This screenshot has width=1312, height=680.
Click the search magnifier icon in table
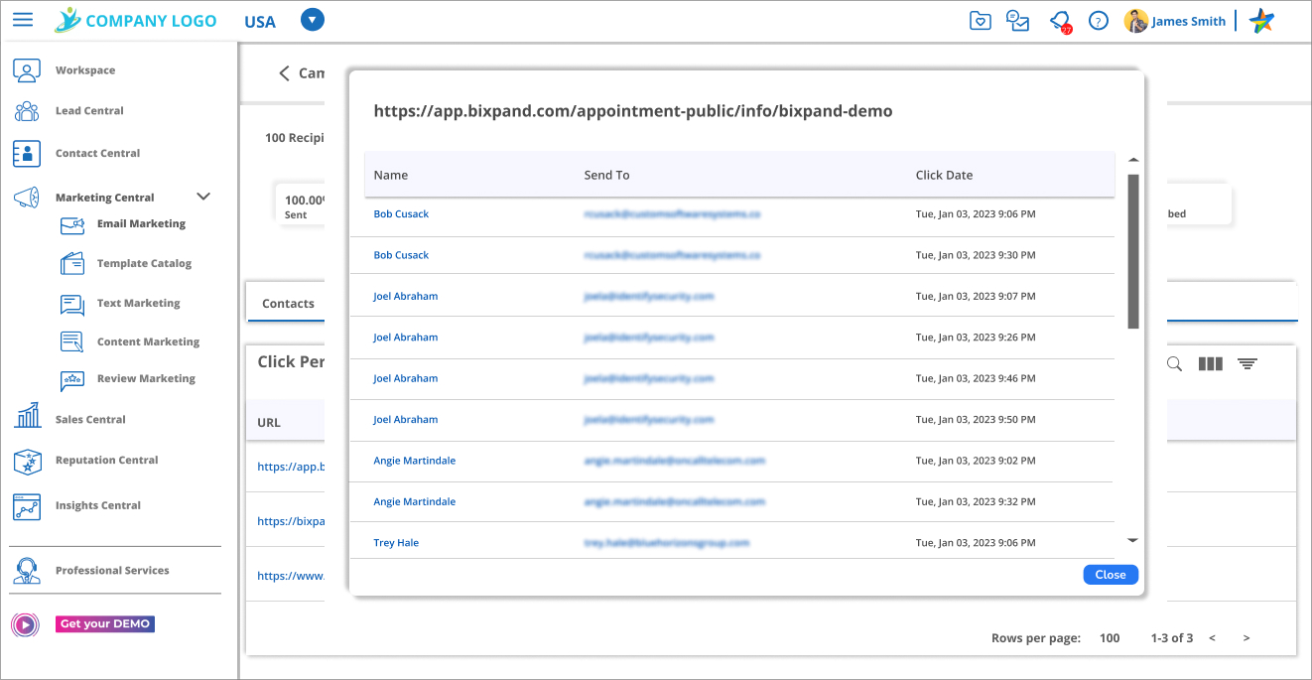(x=1174, y=364)
